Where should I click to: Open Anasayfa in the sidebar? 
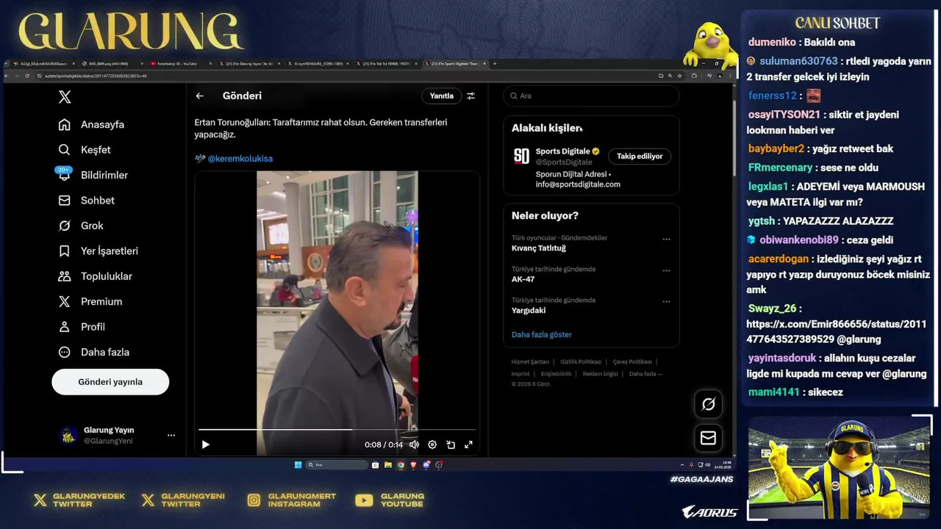click(x=92, y=125)
